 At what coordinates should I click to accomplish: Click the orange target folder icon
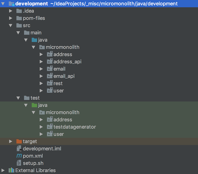[19, 141]
